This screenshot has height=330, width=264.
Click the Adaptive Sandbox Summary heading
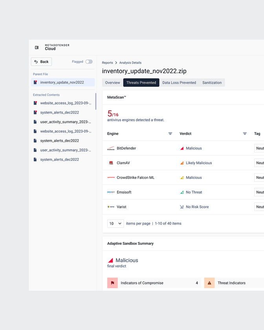(x=130, y=244)
